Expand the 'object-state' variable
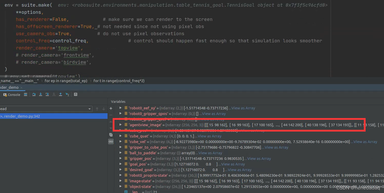This screenshot has width=384, height=193. pos(121,187)
